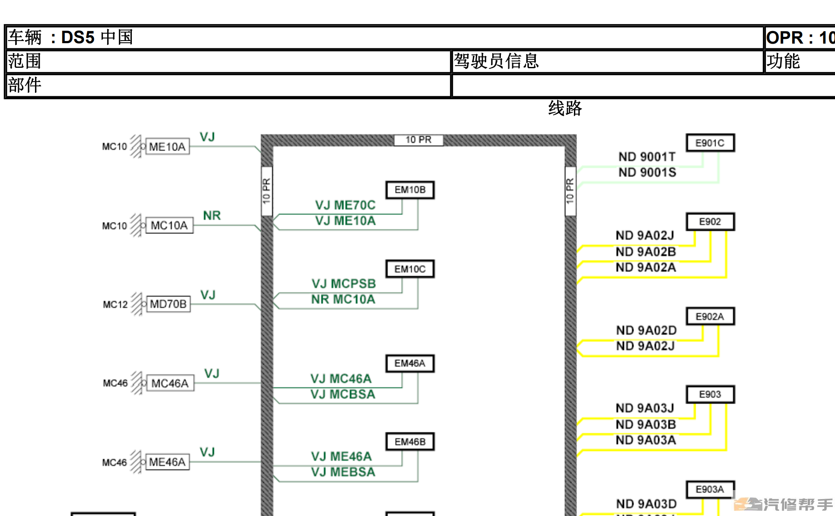Click the 驾驶员信息 header cell

pyautogui.click(x=608, y=61)
